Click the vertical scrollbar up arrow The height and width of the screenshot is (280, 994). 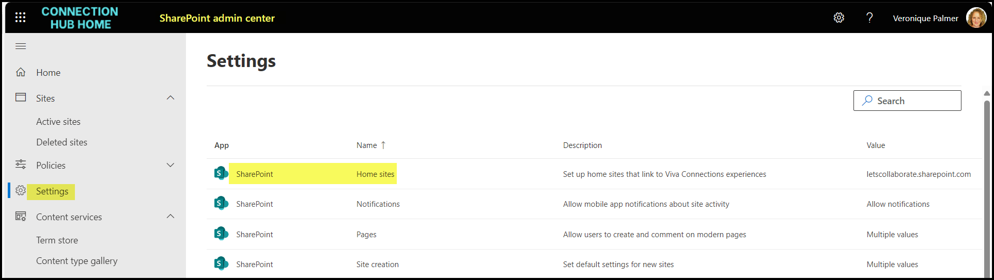click(986, 93)
